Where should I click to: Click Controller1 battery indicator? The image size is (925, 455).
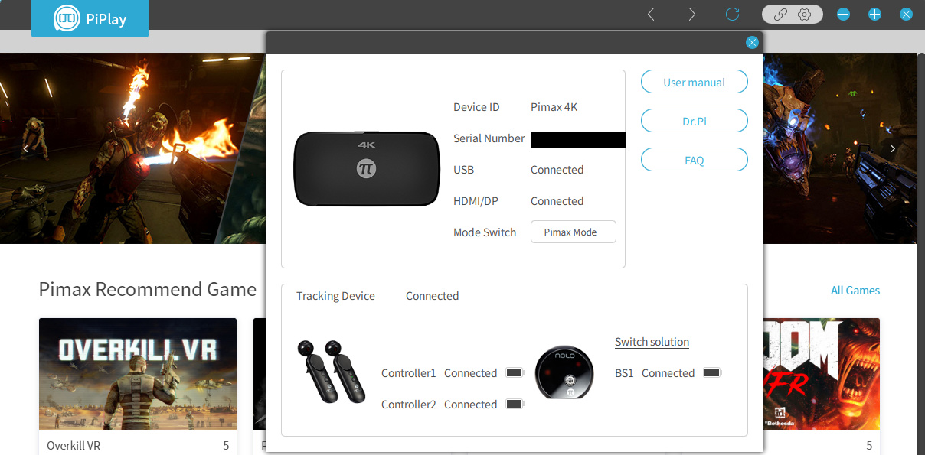pos(515,373)
